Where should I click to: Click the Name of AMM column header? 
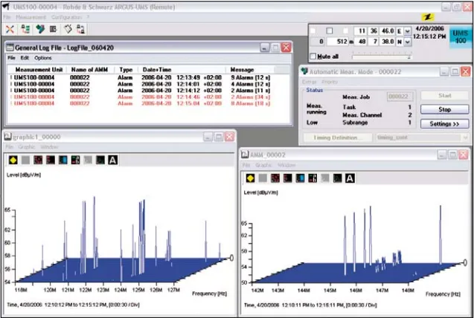pyautogui.click(x=89, y=70)
